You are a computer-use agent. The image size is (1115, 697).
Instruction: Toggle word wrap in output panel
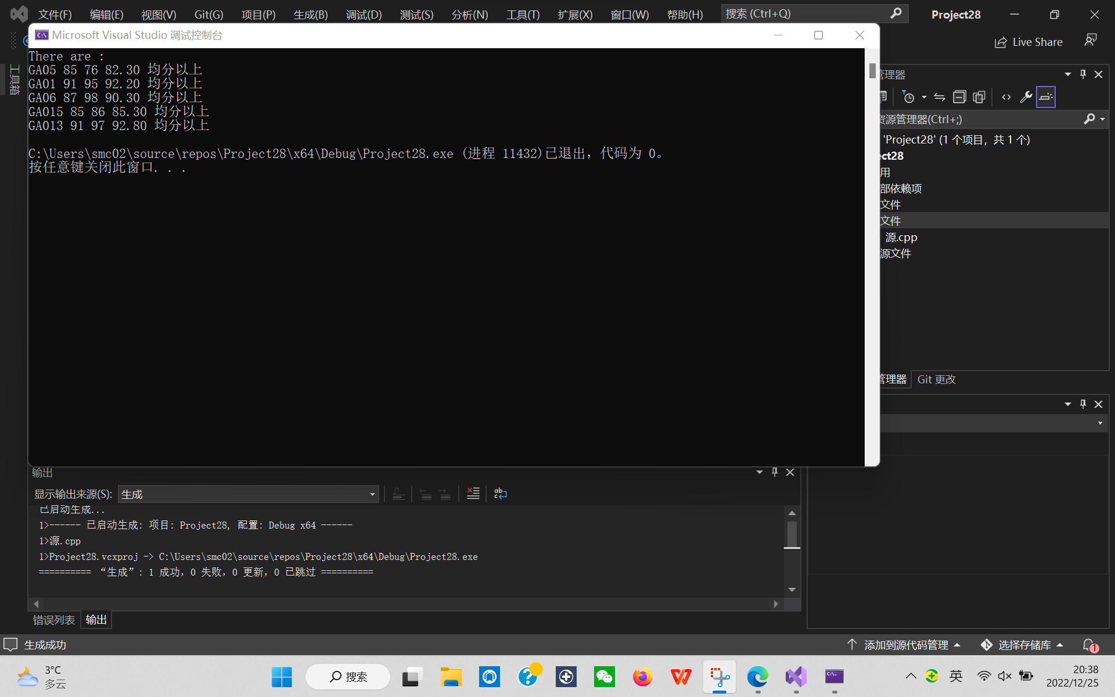[500, 494]
